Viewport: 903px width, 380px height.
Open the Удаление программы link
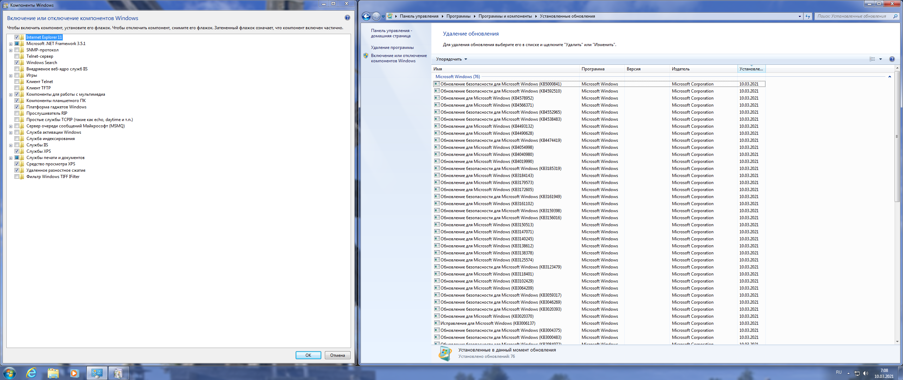click(392, 47)
